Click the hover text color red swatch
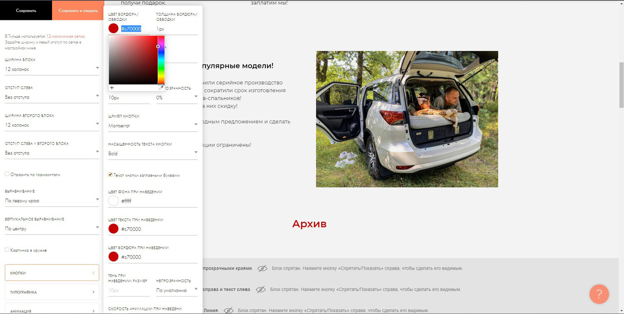Viewport: 624px width, 314px height. click(114, 229)
